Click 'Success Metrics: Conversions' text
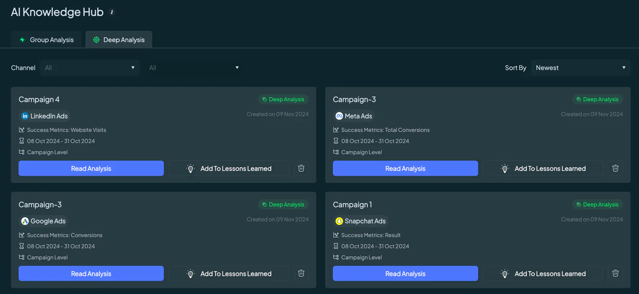Viewport: 639px width, 294px height. 65,235
